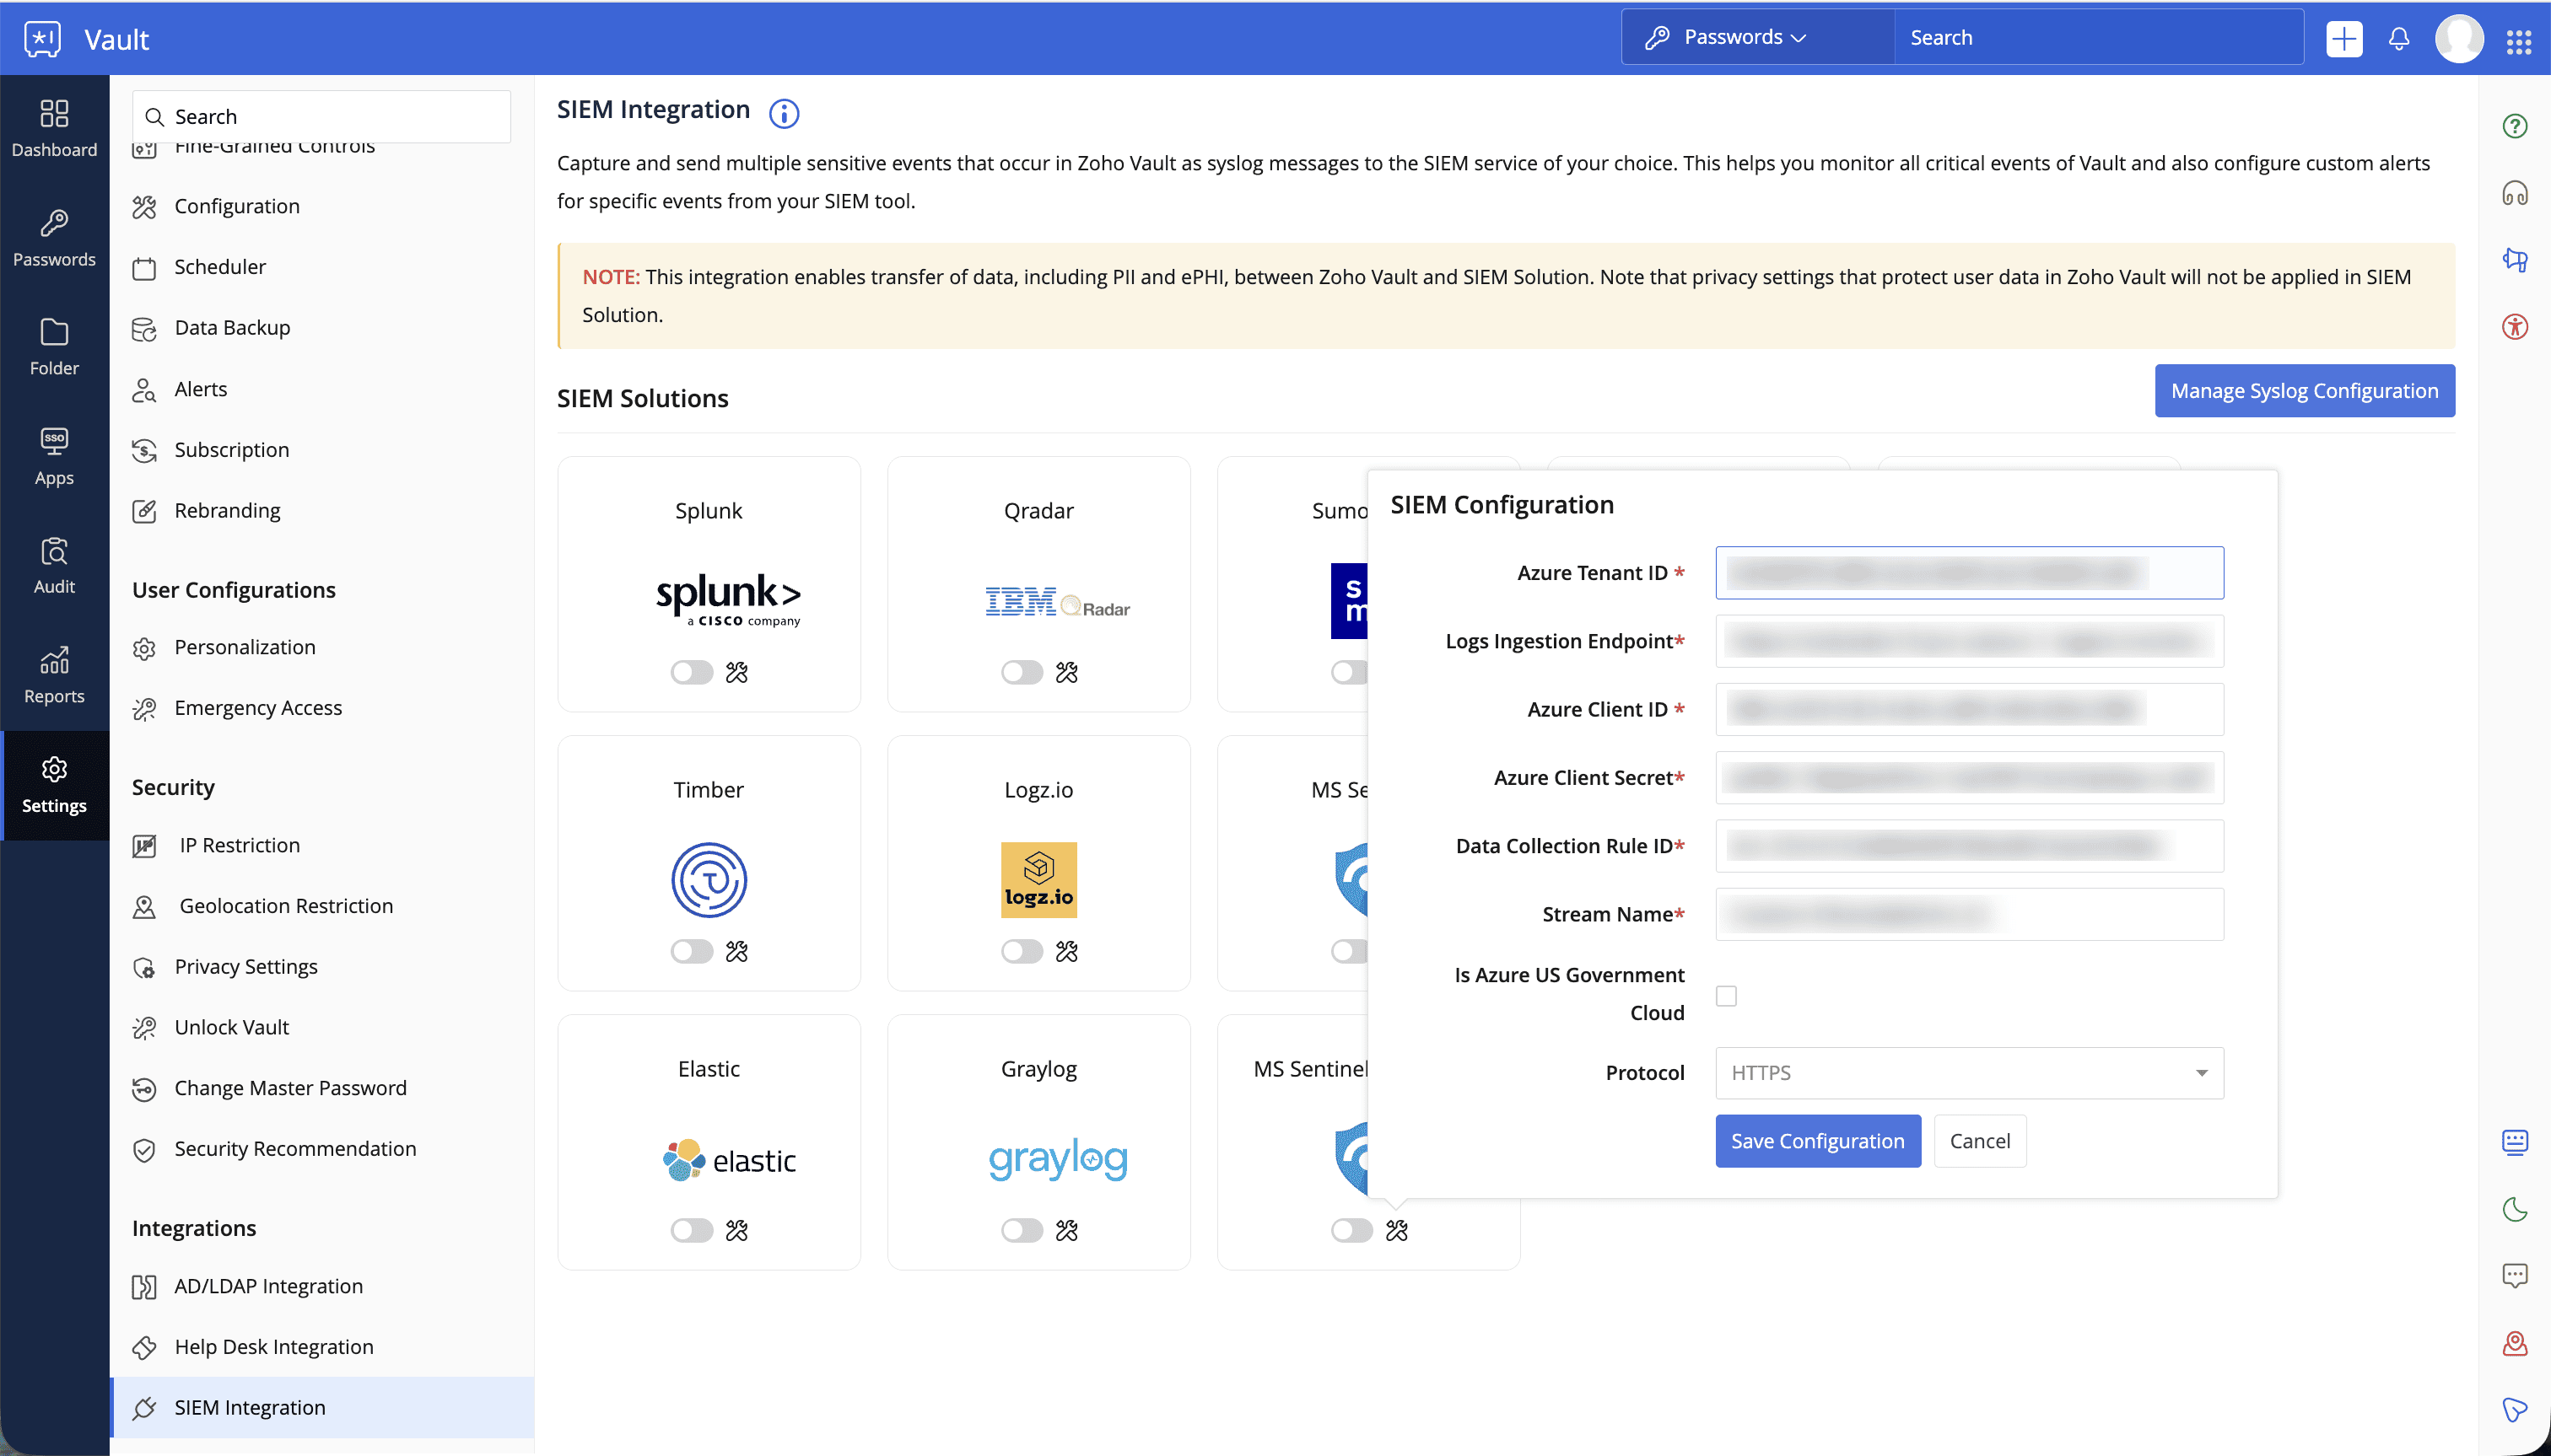Open the notifications bell

coord(2398,38)
